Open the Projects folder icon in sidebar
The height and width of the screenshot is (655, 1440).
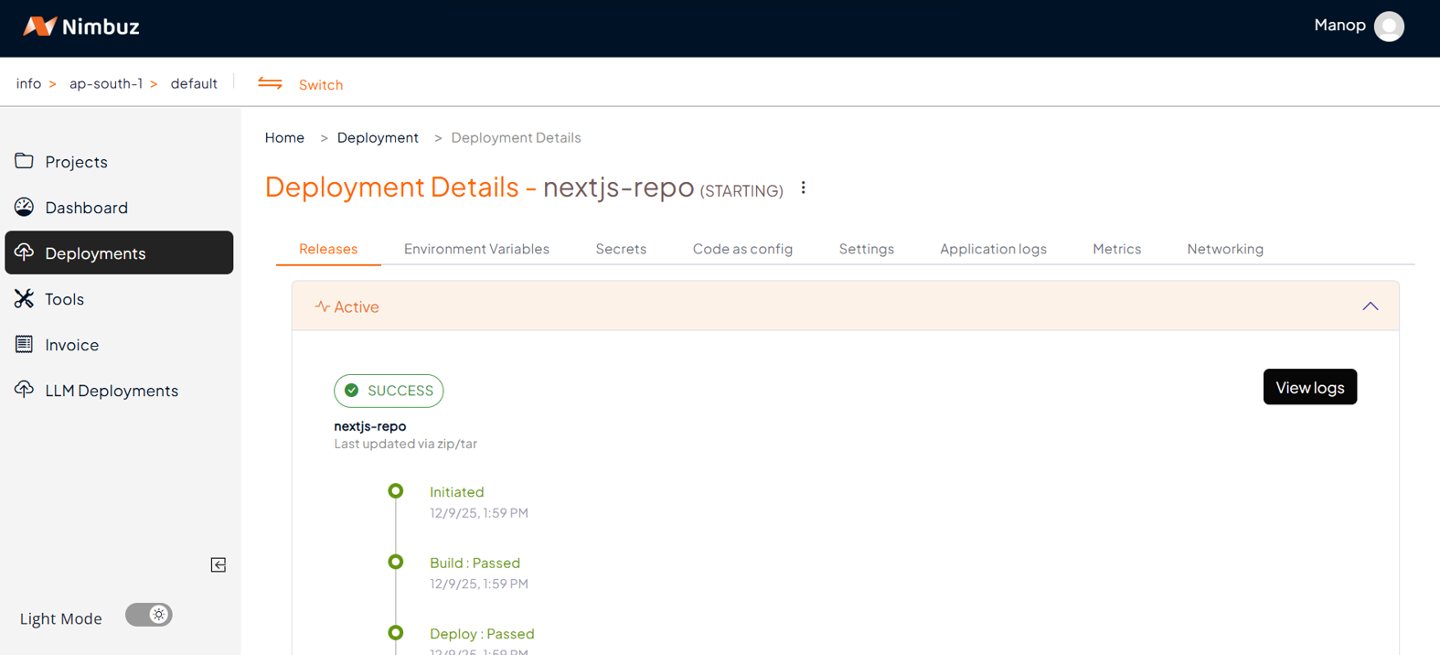[x=24, y=161]
